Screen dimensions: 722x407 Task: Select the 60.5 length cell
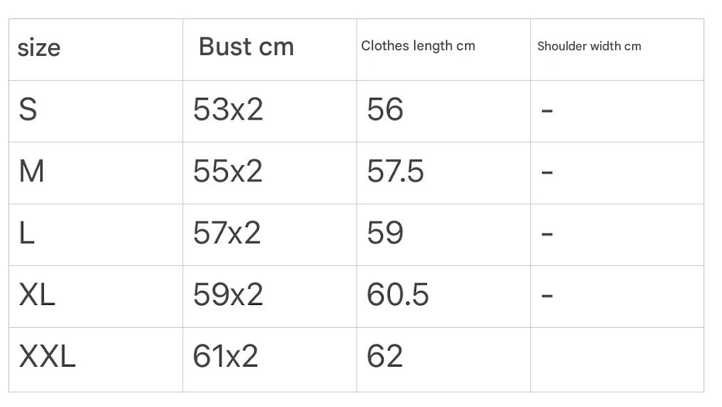pos(397,294)
